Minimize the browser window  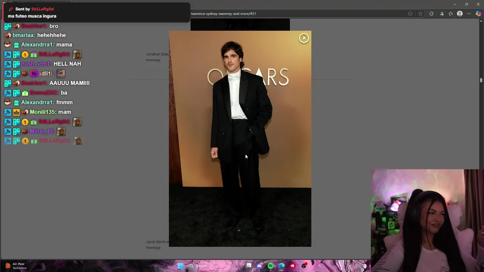pos(455,4)
